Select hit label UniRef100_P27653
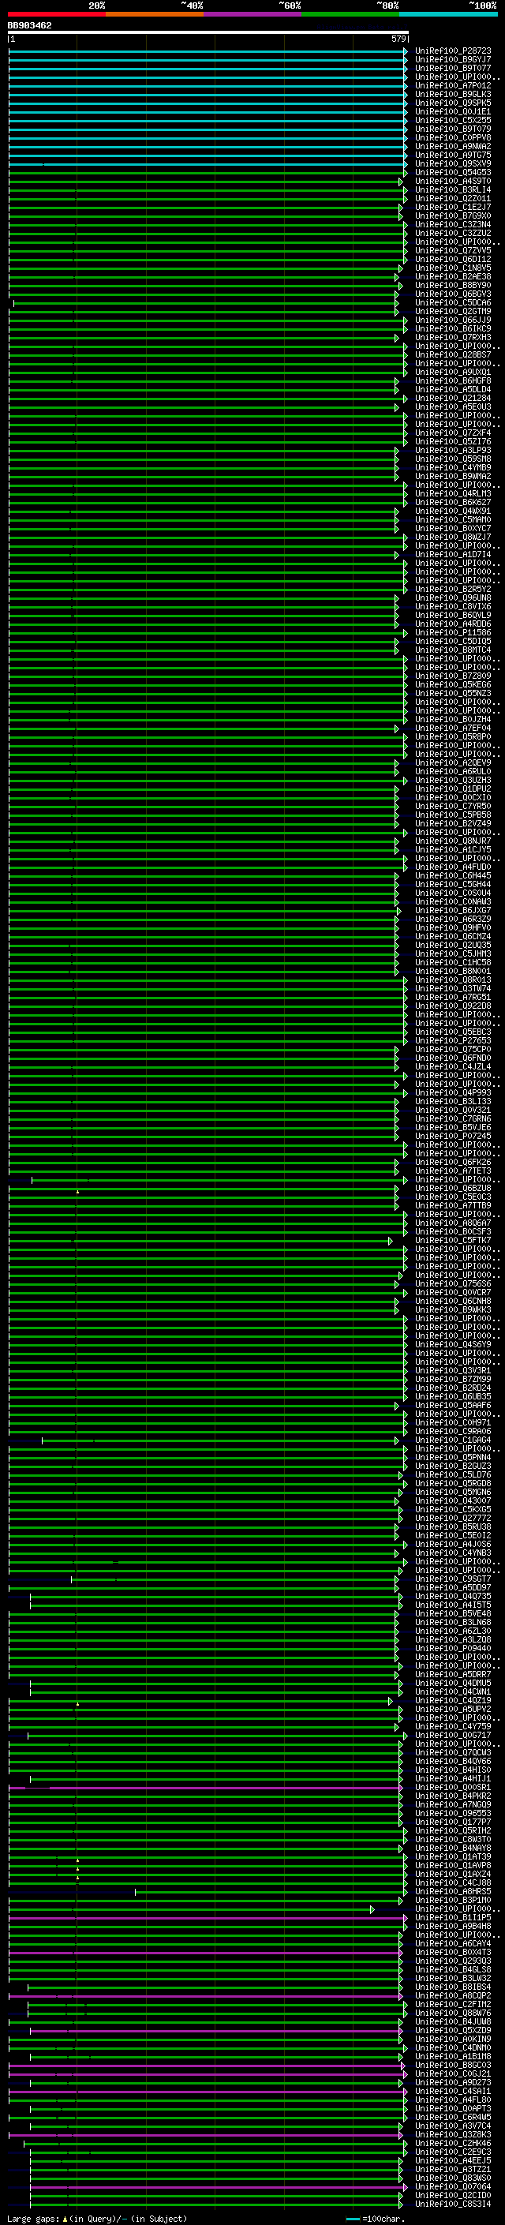The image size is (505, 2225). pos(452,1040)
